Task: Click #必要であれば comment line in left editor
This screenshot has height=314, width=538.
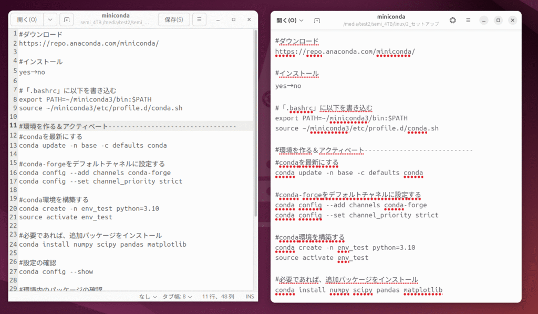Action: click(x=90, y=235)
